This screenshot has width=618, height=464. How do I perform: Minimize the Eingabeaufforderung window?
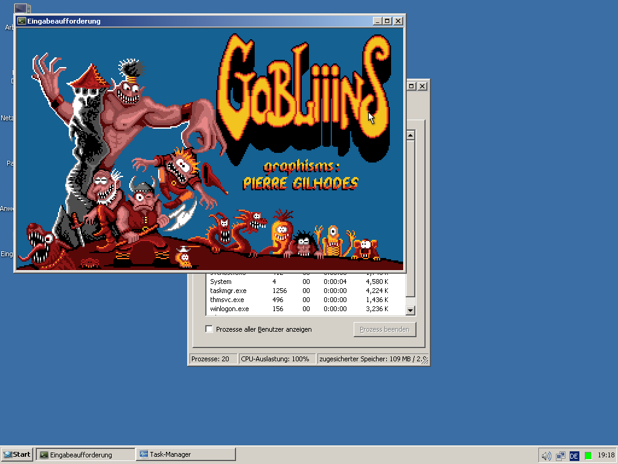coord(377,21)
